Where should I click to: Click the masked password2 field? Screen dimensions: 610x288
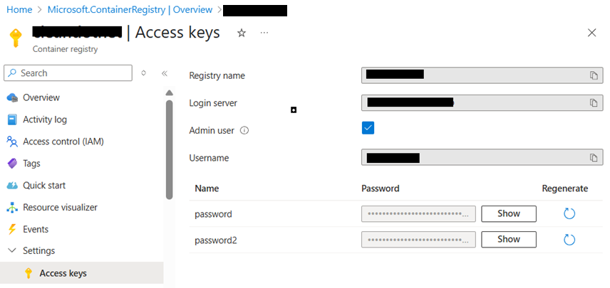[x=418, y=240]
